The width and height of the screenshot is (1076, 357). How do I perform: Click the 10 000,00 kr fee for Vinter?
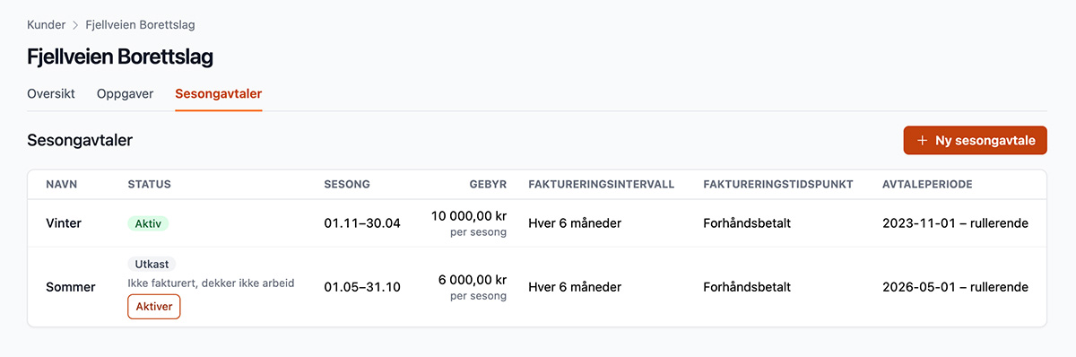[469, 216]
